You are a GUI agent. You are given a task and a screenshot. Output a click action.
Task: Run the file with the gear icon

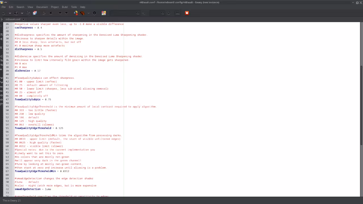coord(95,13)
